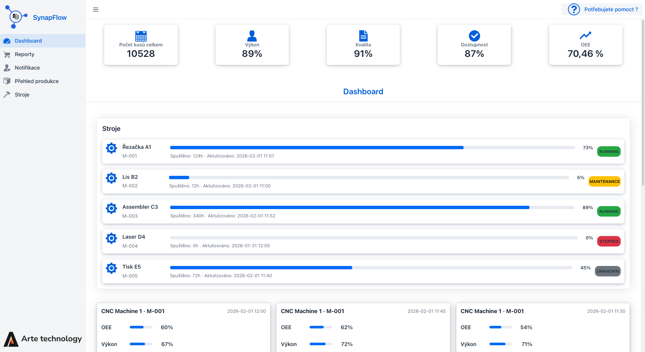The image size is (645, 352).
Task: Toggle the hamburger sidebar menu
Action: point(96,10)
